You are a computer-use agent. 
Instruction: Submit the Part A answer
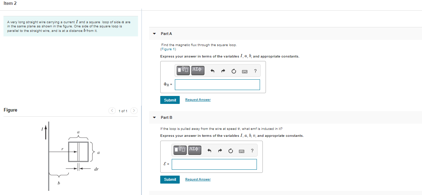(x=170, y=100)
